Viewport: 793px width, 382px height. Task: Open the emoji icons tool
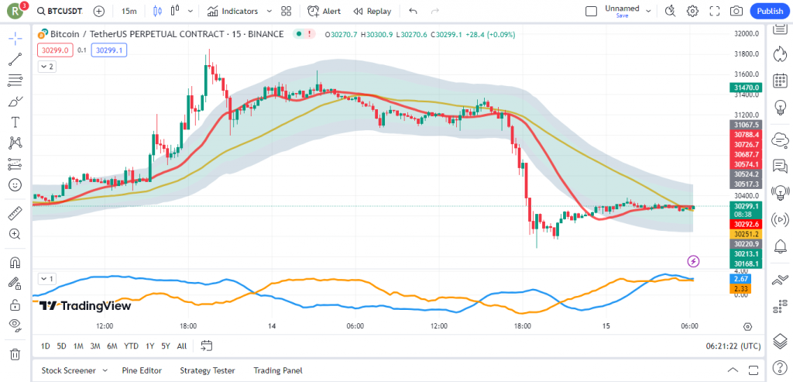pos(15,184)
